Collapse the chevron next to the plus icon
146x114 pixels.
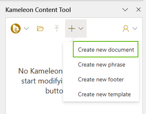81,29
